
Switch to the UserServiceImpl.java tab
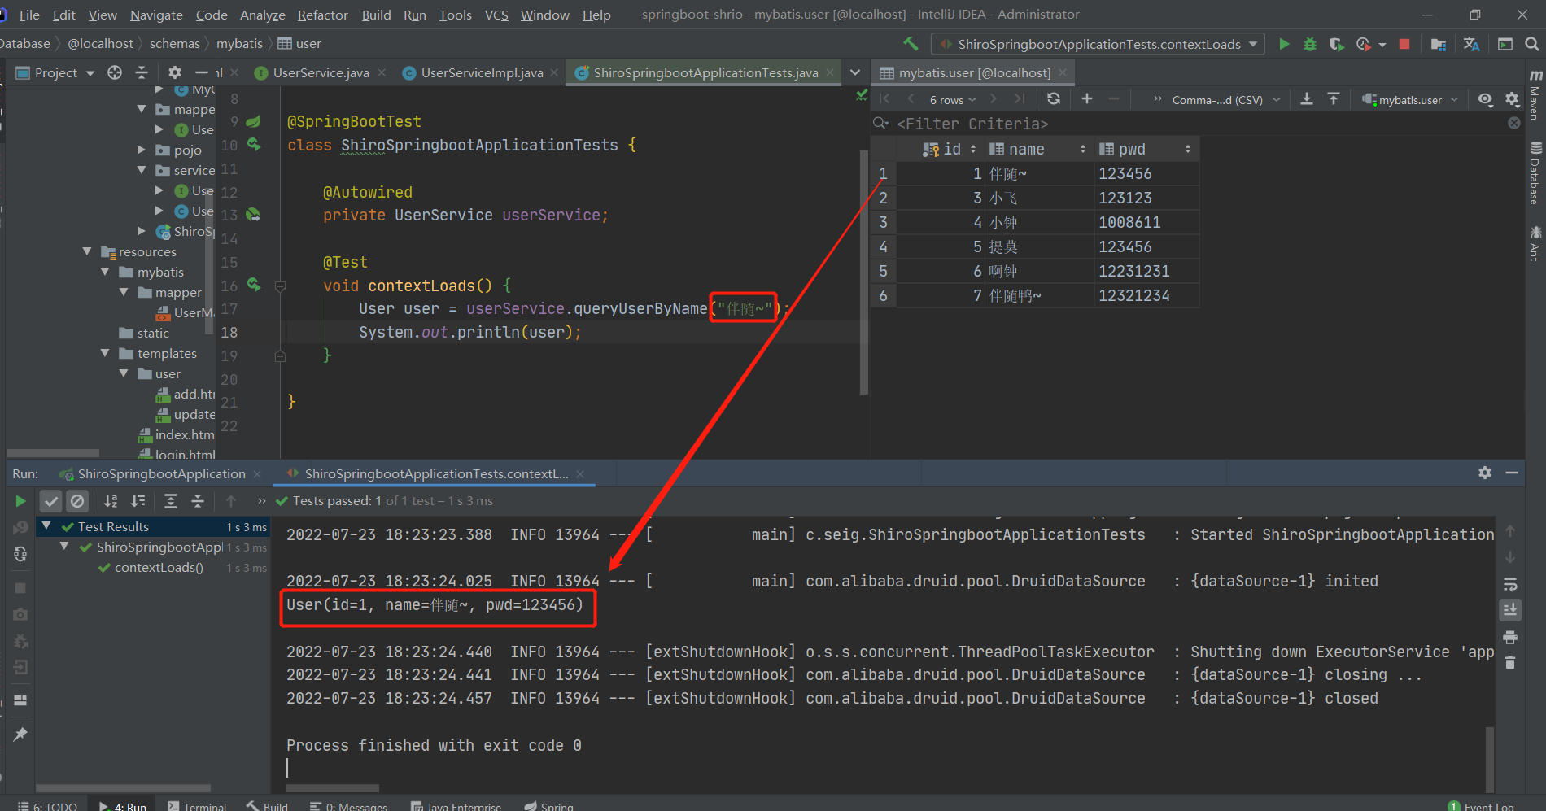pos(482,72)
